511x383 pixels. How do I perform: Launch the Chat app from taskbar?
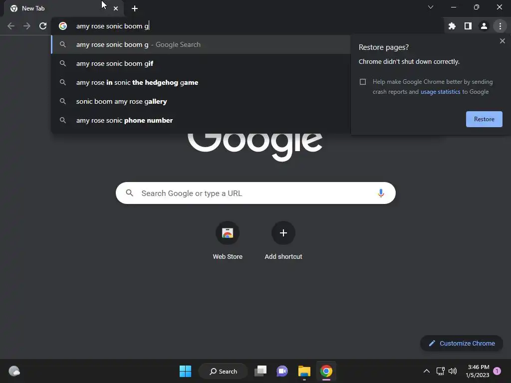point(282,371)
